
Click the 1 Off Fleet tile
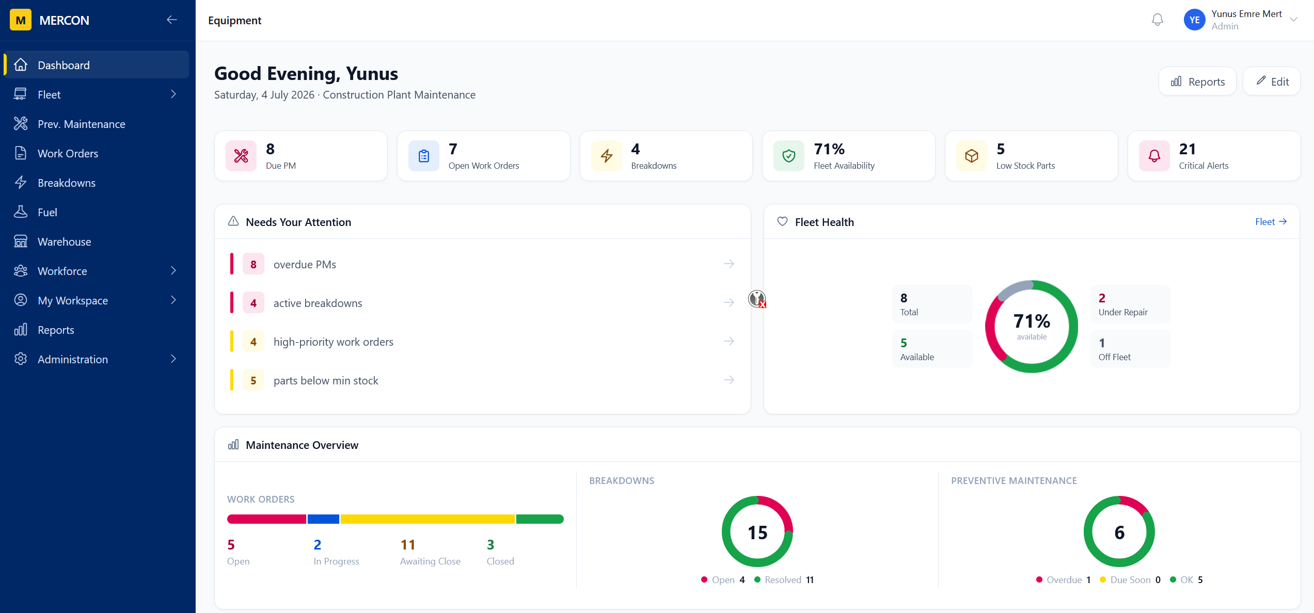[x=1131, y=349]
